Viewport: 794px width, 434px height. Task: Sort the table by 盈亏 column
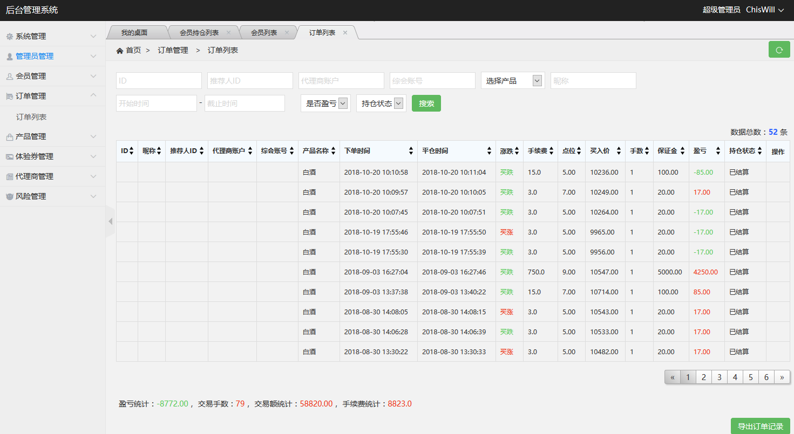pos(706,151)
